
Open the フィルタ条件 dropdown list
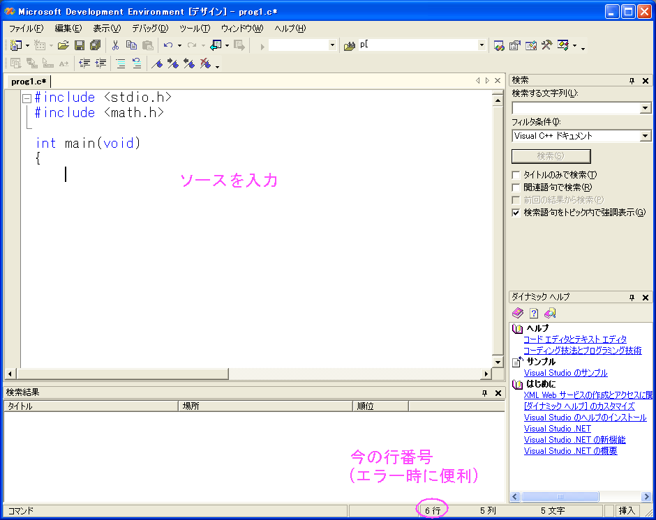pos(645,136)
